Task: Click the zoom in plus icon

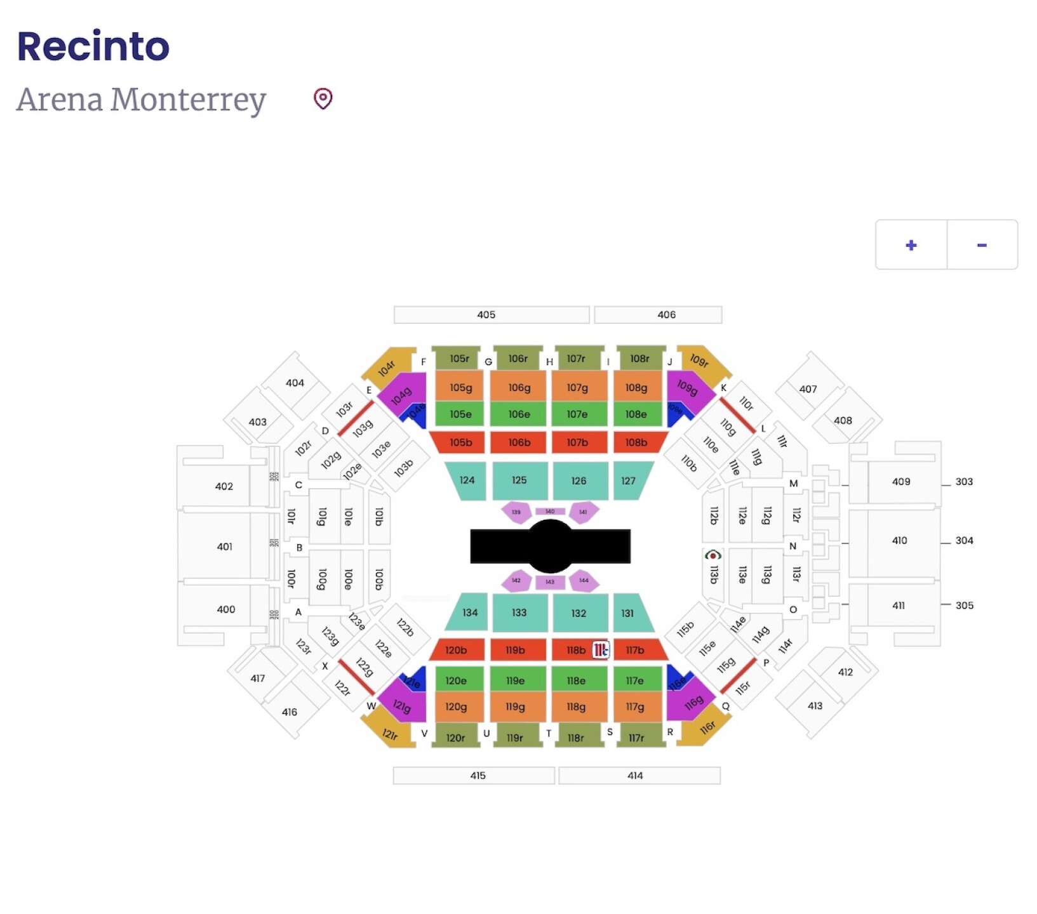Action: pos(911,244)
